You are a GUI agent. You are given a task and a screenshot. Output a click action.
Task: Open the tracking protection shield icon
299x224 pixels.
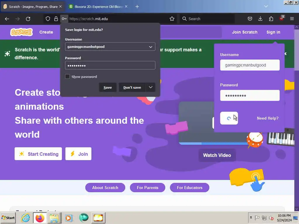click(x=48, y=19)
